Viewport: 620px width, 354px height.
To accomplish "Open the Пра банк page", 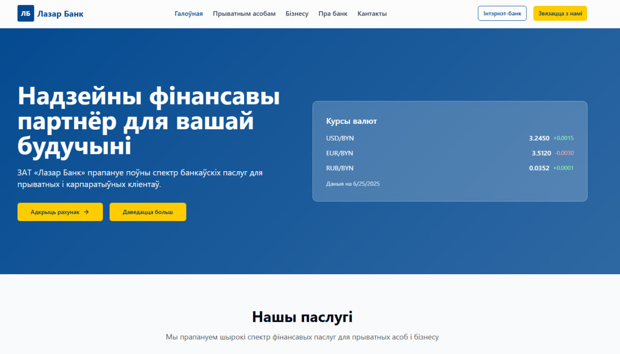I will [333, 14].
